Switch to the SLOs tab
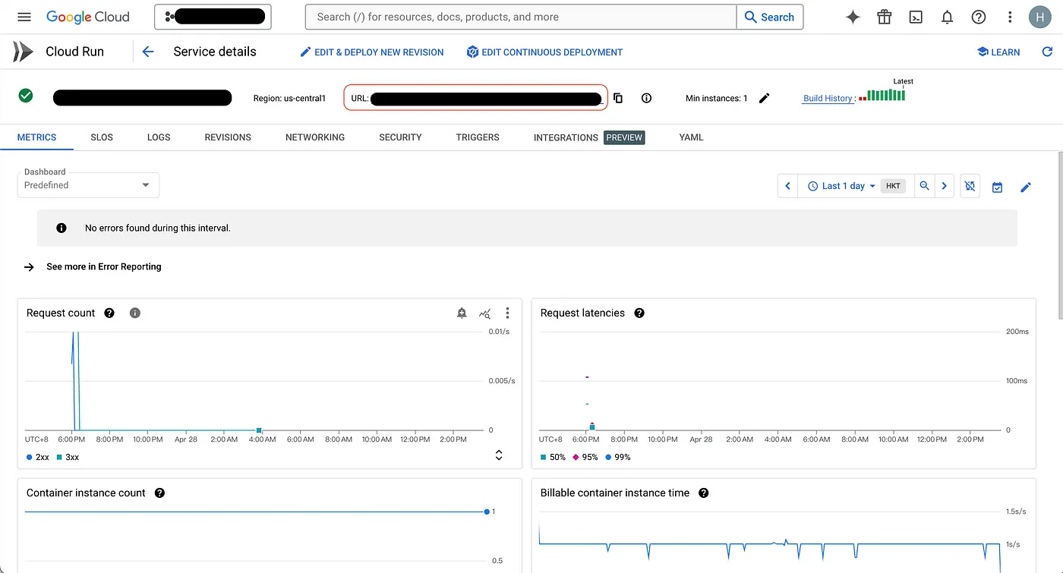This screenshot has height=573, width=1063. pyautogui.click(x=102, y=137)
